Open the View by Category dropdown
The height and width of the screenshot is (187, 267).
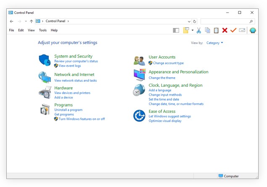tap(215, 43)
